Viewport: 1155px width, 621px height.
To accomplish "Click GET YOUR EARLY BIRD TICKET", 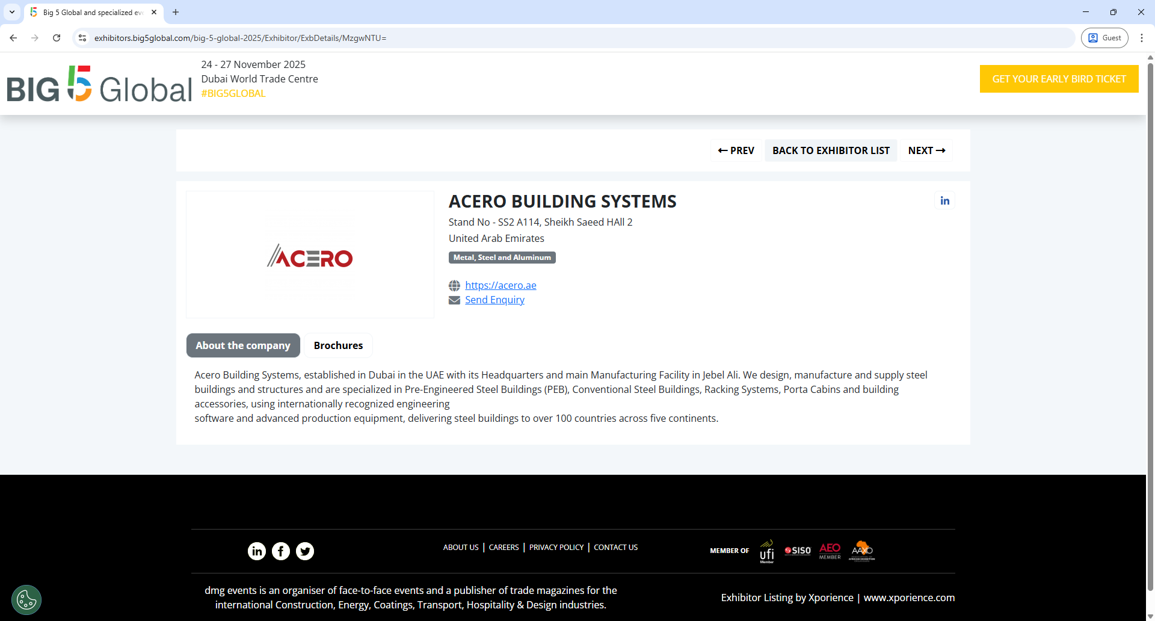I will [x=1059, y=79].
